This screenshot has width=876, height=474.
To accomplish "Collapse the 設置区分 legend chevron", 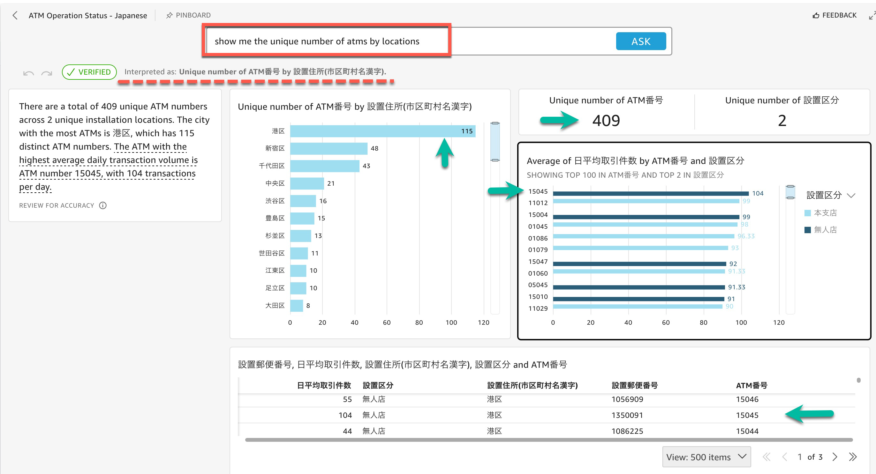I will (x=851, y=196).
